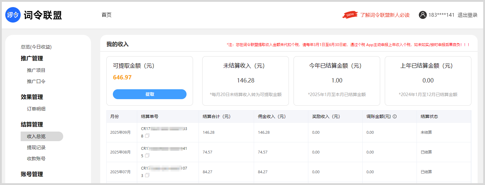Open 订单明细 under 效果管理

[36, 109]
